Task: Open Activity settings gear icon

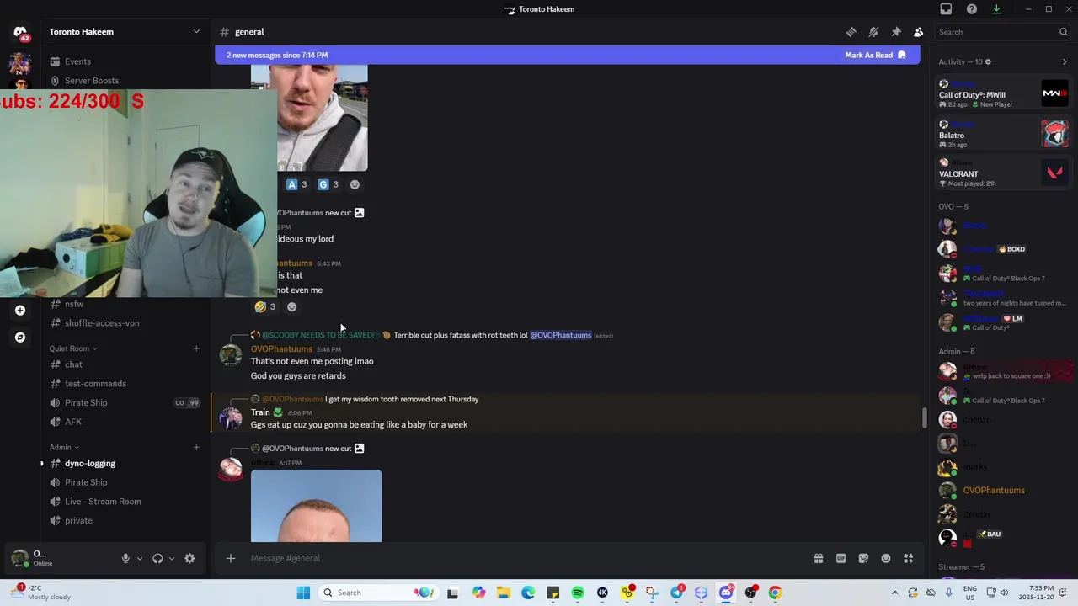Action: tap(988, 61)
